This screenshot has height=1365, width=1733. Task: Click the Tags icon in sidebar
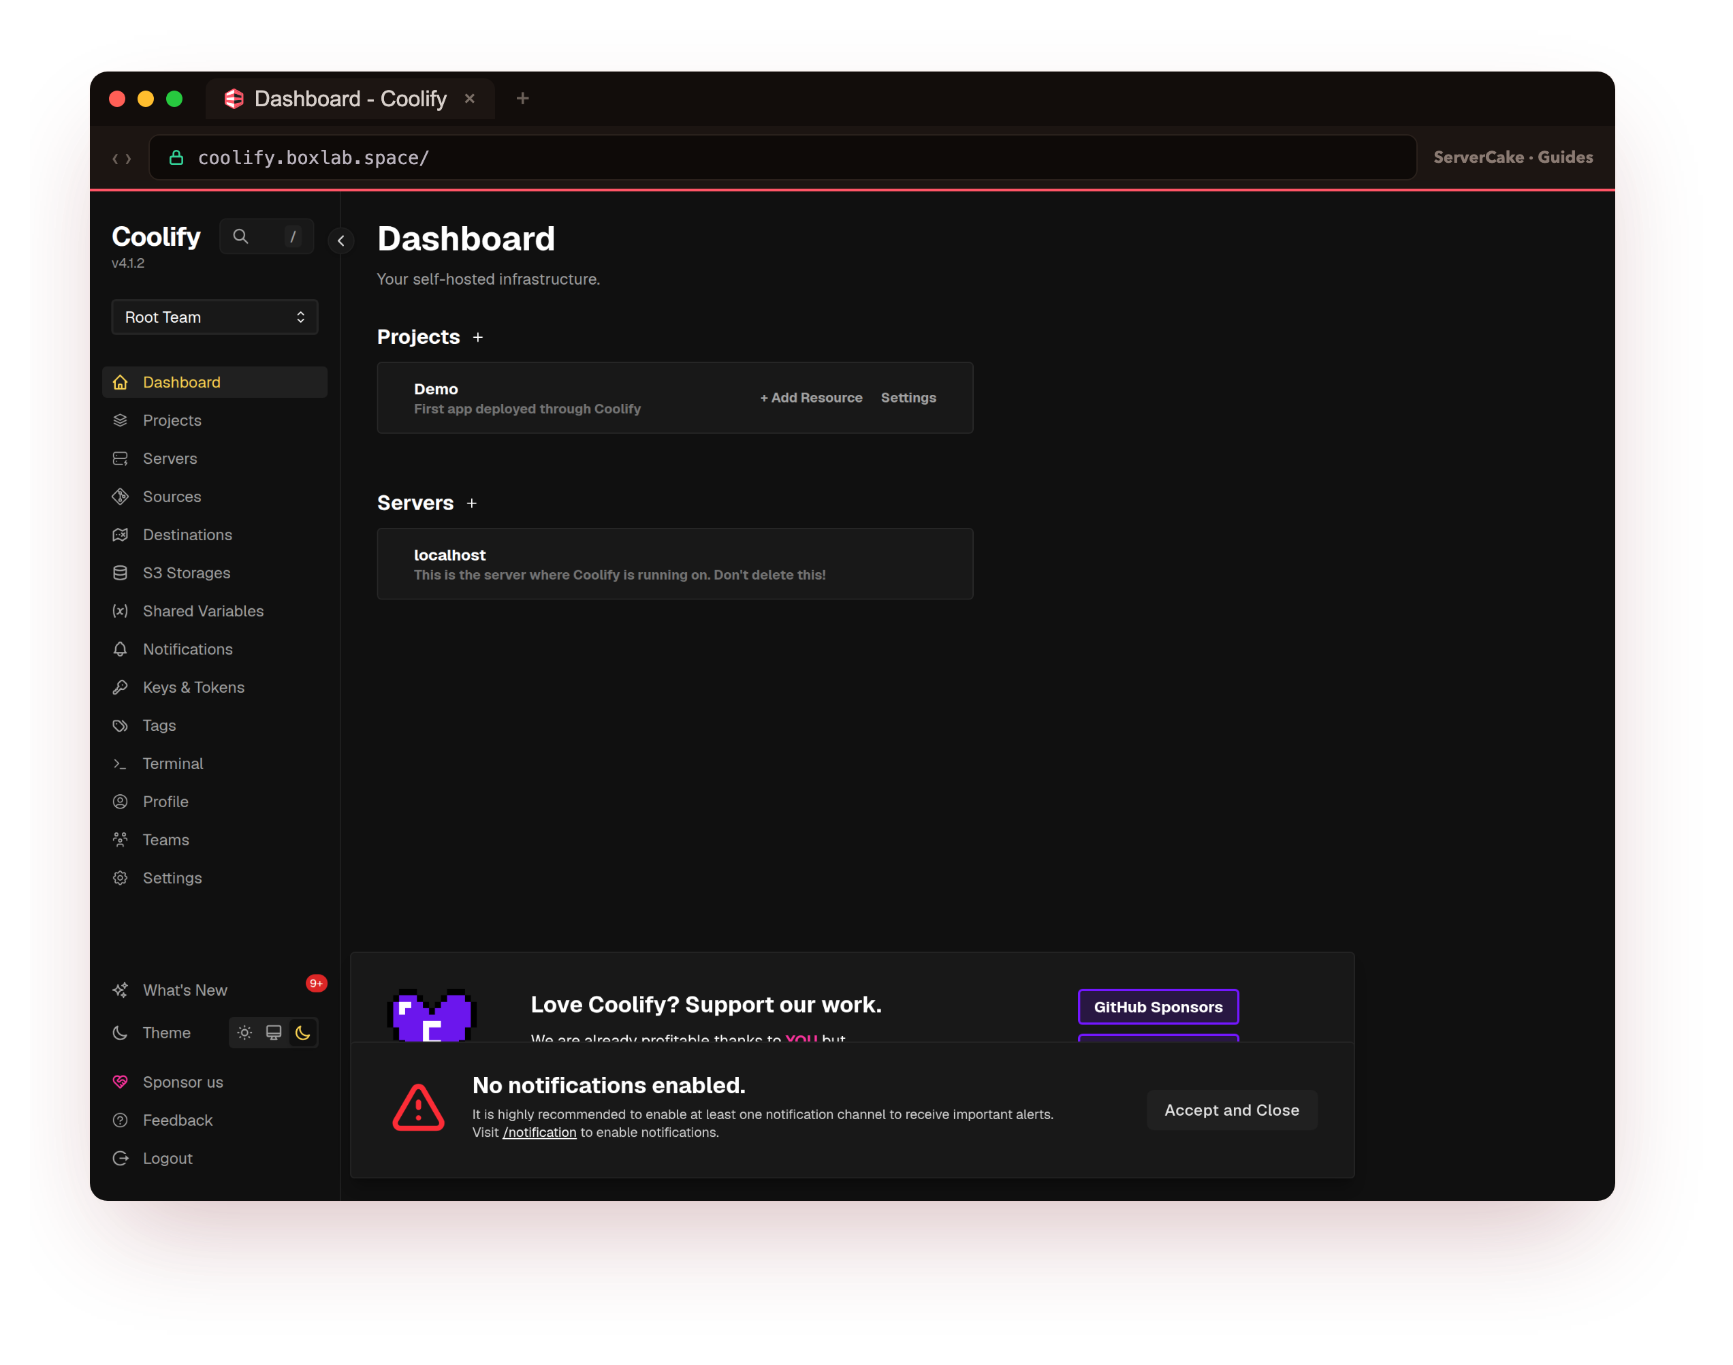[120, 725]
